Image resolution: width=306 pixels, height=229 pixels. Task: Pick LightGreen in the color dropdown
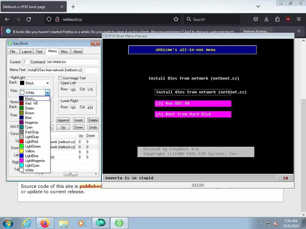[x=35, y=146]
